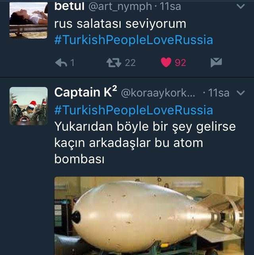The height and width of the screenshot is (255, 254).
Task: Open #TurkishPeopleLoveRussia hashtag in betul's tweet
Action: 134,40
